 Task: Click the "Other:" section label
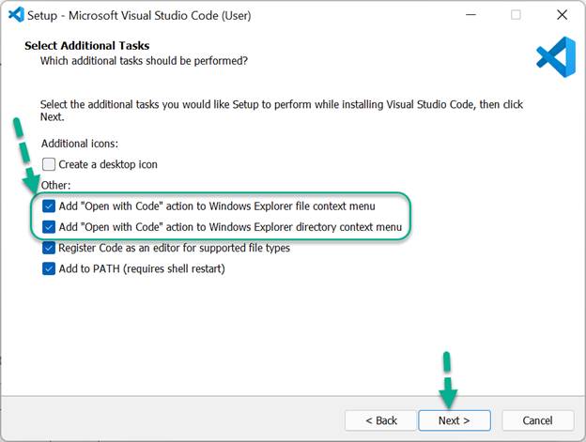pyautogui.click(x=55, y=185)
